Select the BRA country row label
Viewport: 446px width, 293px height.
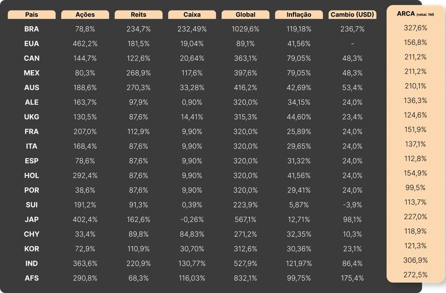click(x=32, y=29)
